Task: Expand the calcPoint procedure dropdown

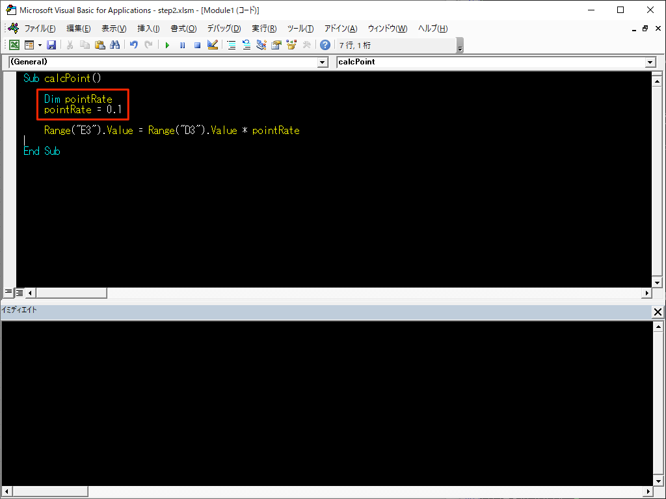Action: [650, 62]
